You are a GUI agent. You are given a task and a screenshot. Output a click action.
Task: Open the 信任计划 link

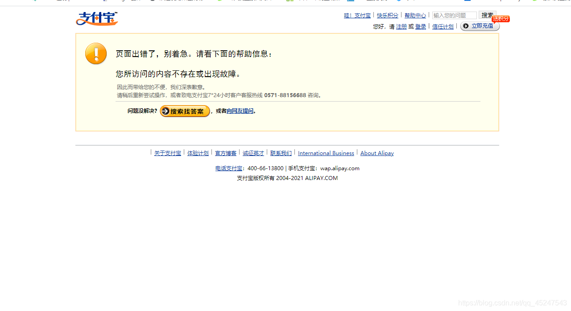click(x=443, y=27)
